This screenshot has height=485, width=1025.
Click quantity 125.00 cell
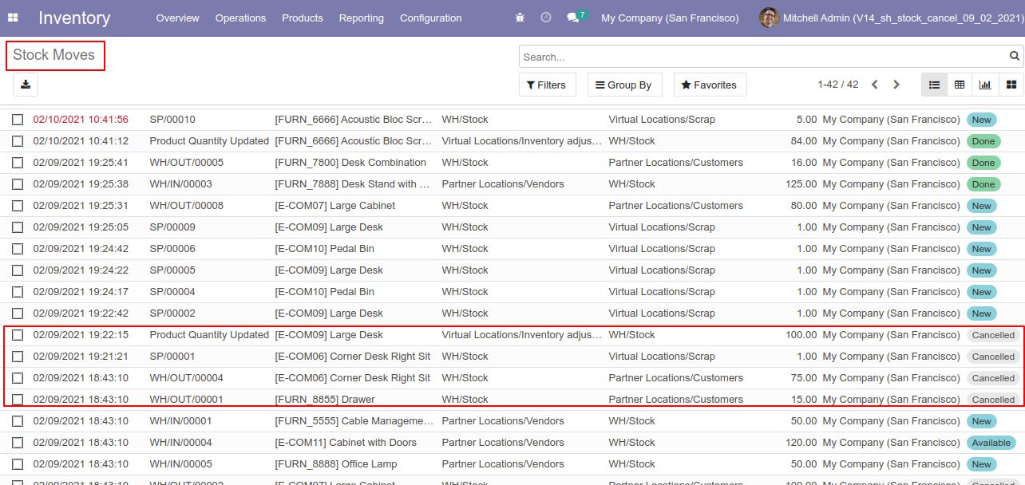coord(801,184)
